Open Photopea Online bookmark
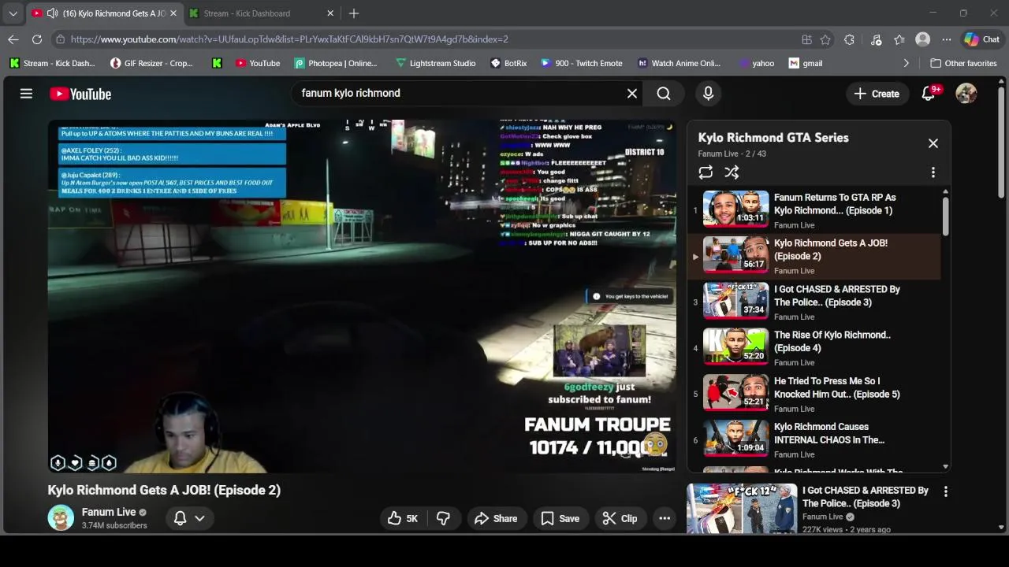Image resolution: width=1009 pixels, height=567 pixels. tap(336, 63)
